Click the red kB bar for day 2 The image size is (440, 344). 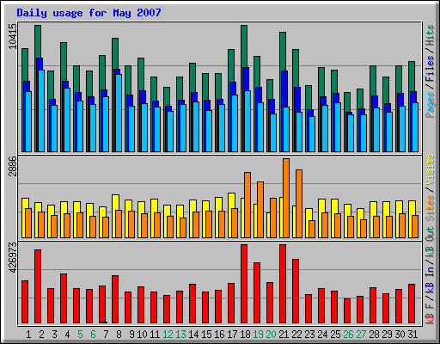[x=38, y=286]
